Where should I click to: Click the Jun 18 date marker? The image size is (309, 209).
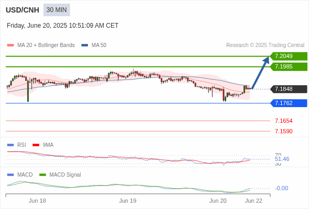(x=37, y=201)
